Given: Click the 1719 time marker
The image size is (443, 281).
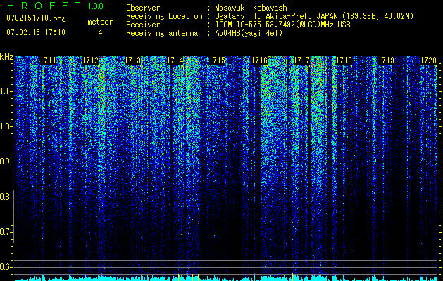Looking at the screenshot, I should coord(386,60).
